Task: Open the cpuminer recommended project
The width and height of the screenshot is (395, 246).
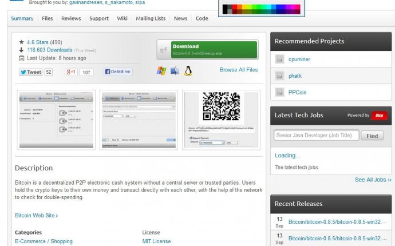Action: click(x=299, y=59)
